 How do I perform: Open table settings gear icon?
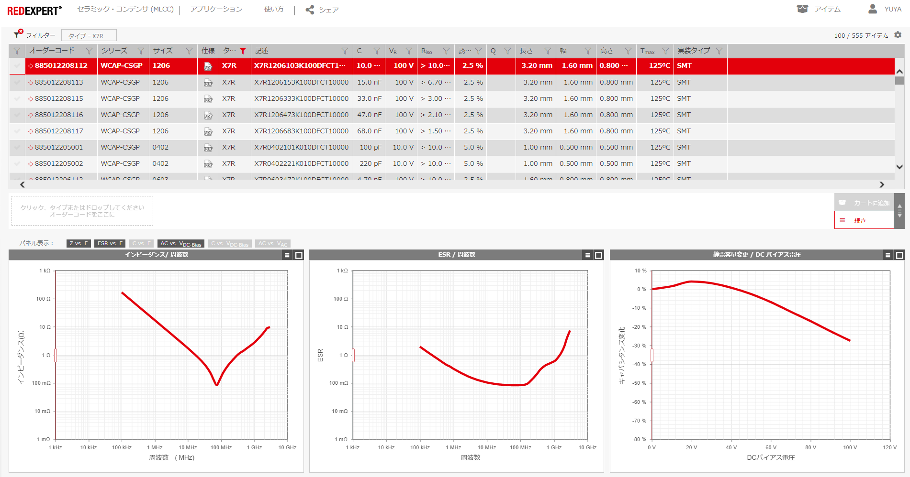(x=898, y=35)
